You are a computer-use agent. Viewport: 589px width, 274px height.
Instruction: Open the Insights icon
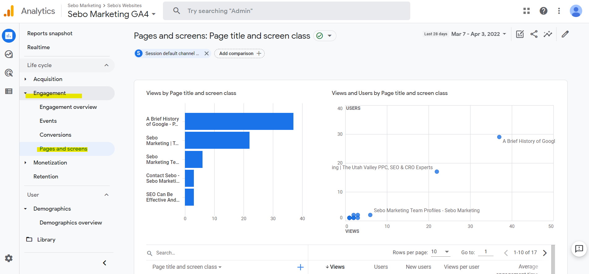(x=548, y=34)
